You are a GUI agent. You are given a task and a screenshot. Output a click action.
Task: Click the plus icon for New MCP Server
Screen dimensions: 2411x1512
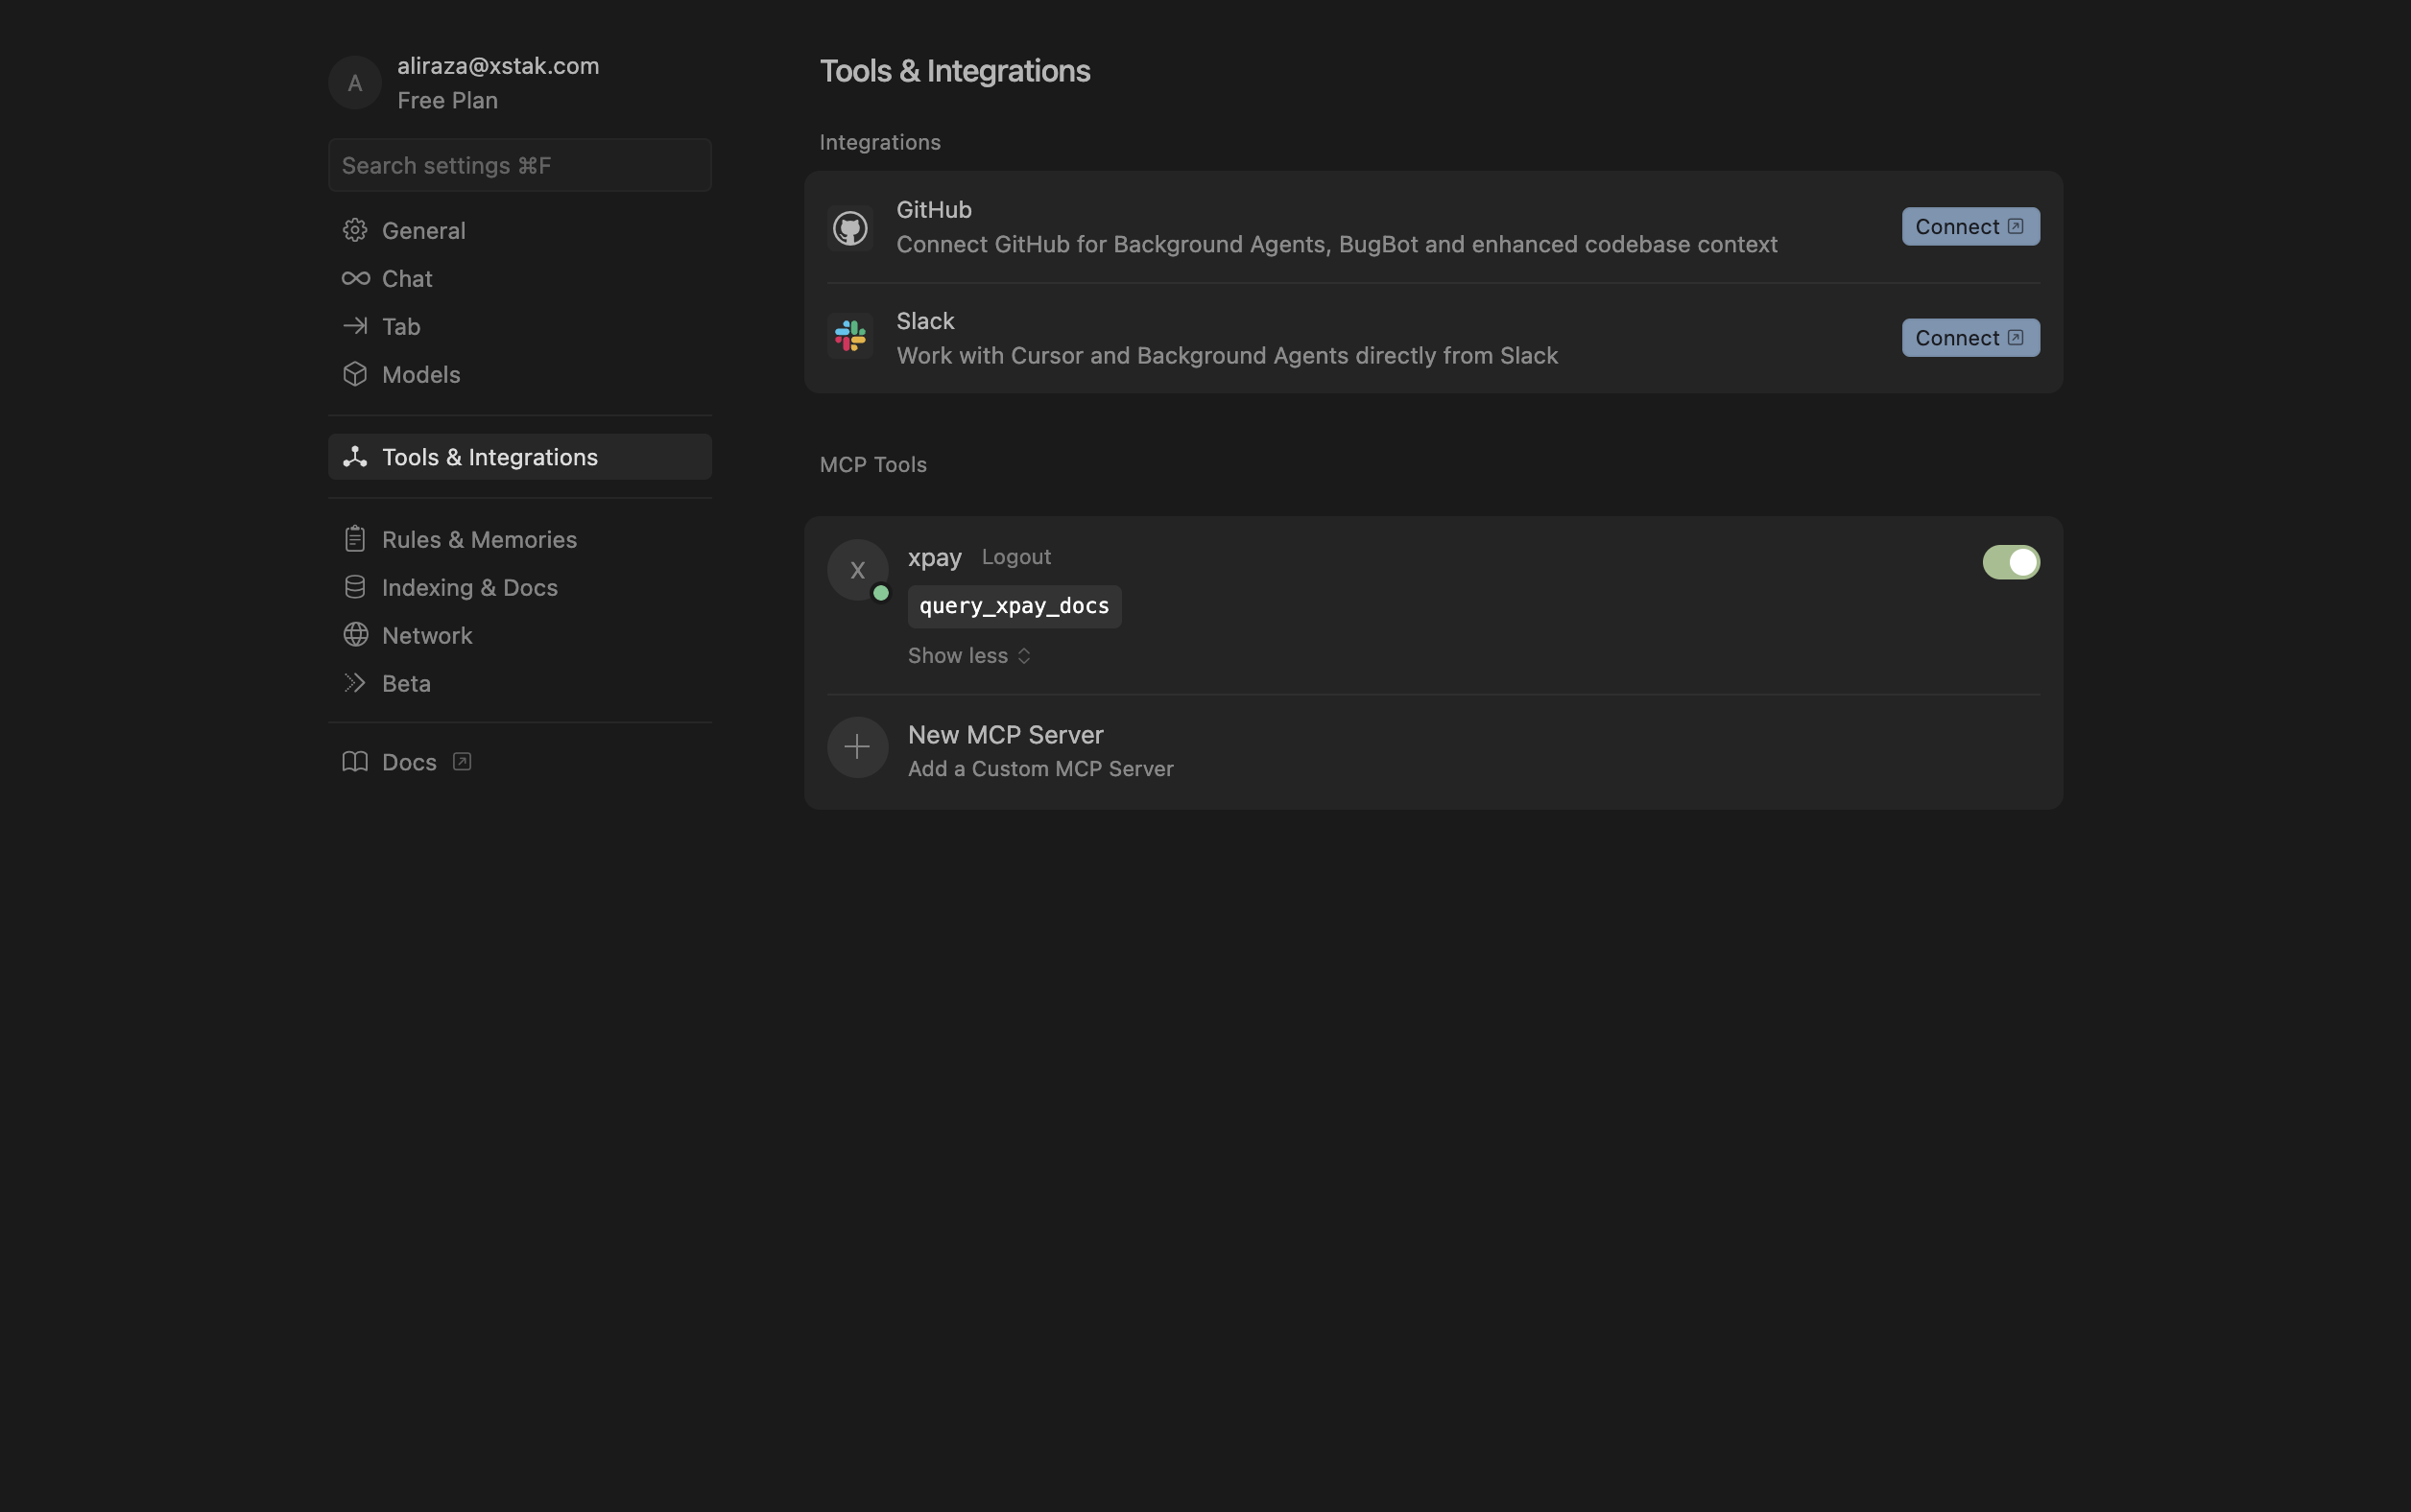click(857, 747)
